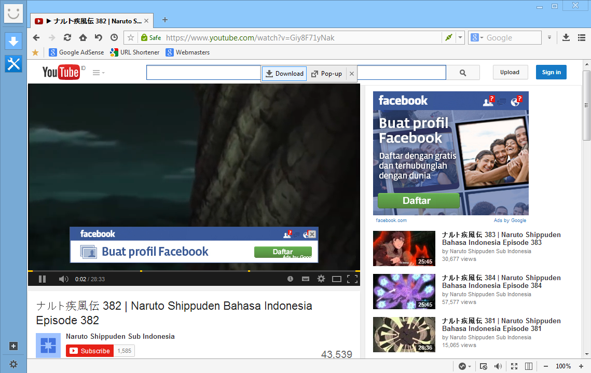The image size is (591, 373).
Task: Open sidebar settings gear icon
Action: click(13, 364)
